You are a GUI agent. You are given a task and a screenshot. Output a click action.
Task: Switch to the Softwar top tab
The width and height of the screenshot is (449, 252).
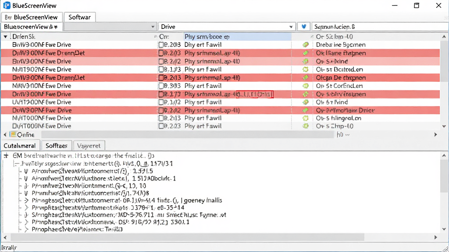tap(80, 17)
